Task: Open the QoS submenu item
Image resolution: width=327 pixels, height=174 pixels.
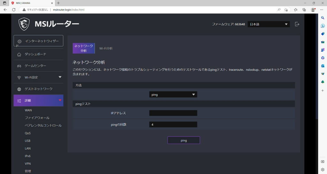Action: coord(27,133)
